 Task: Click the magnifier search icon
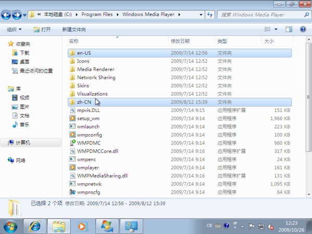(x=307, y=15)
